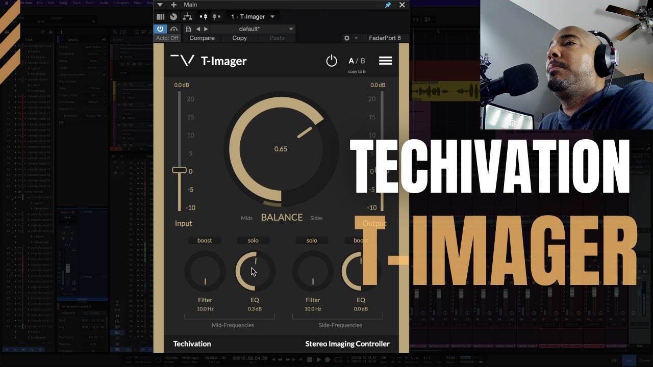Toggle the plugin bypass arc button
Image resolution: width=653 pixels, height=367 pixels.
pos(174,29)
